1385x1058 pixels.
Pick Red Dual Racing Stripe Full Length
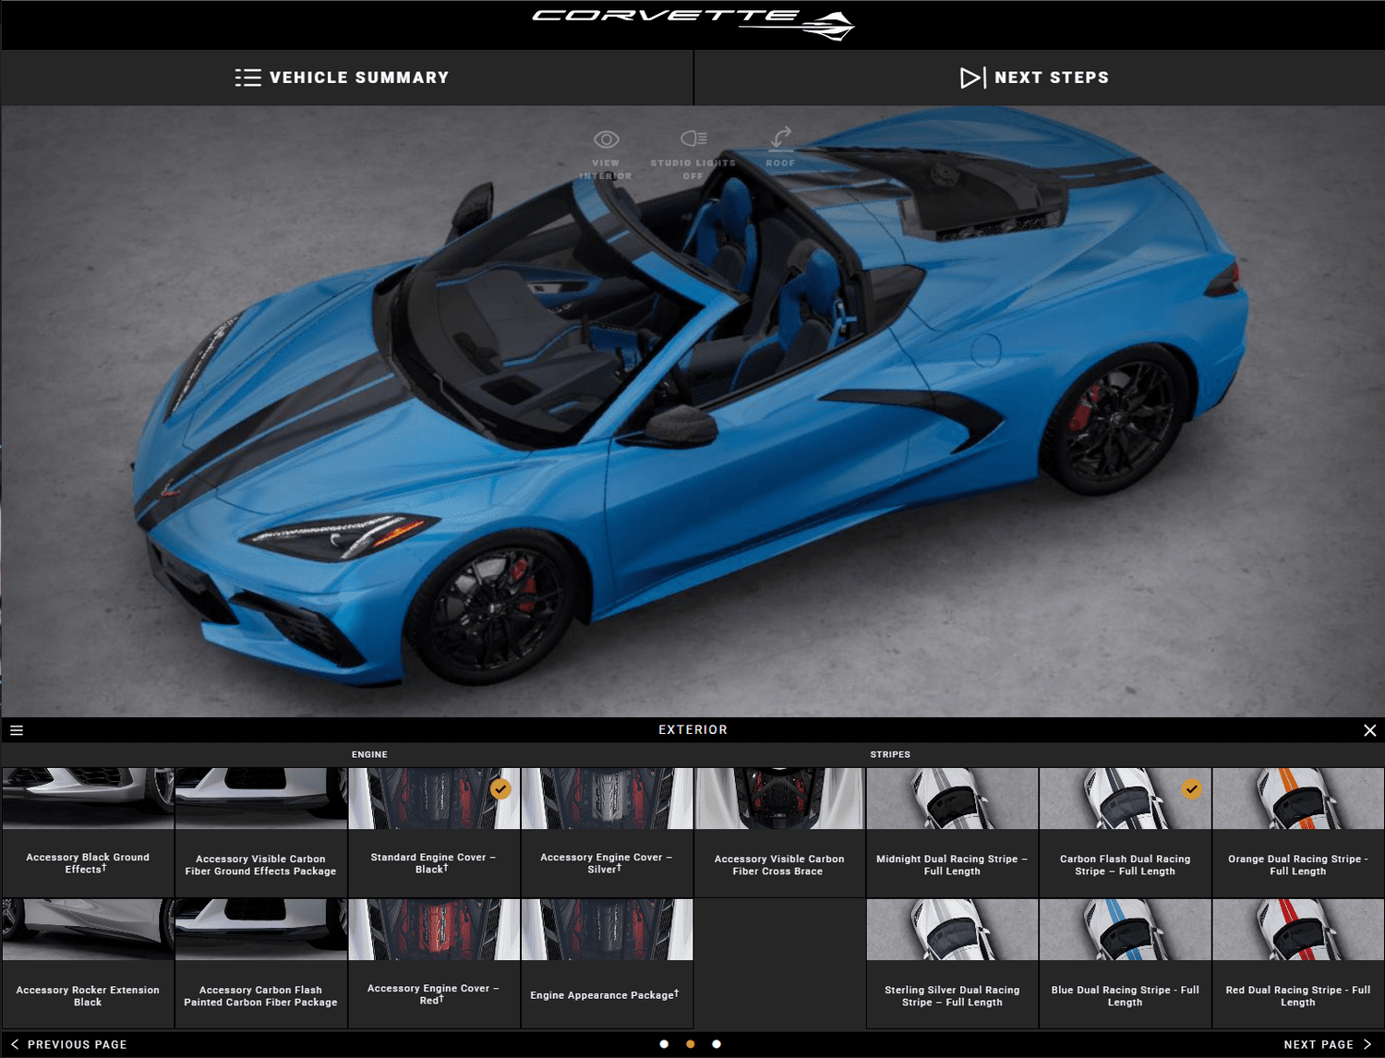(1298, 963)
